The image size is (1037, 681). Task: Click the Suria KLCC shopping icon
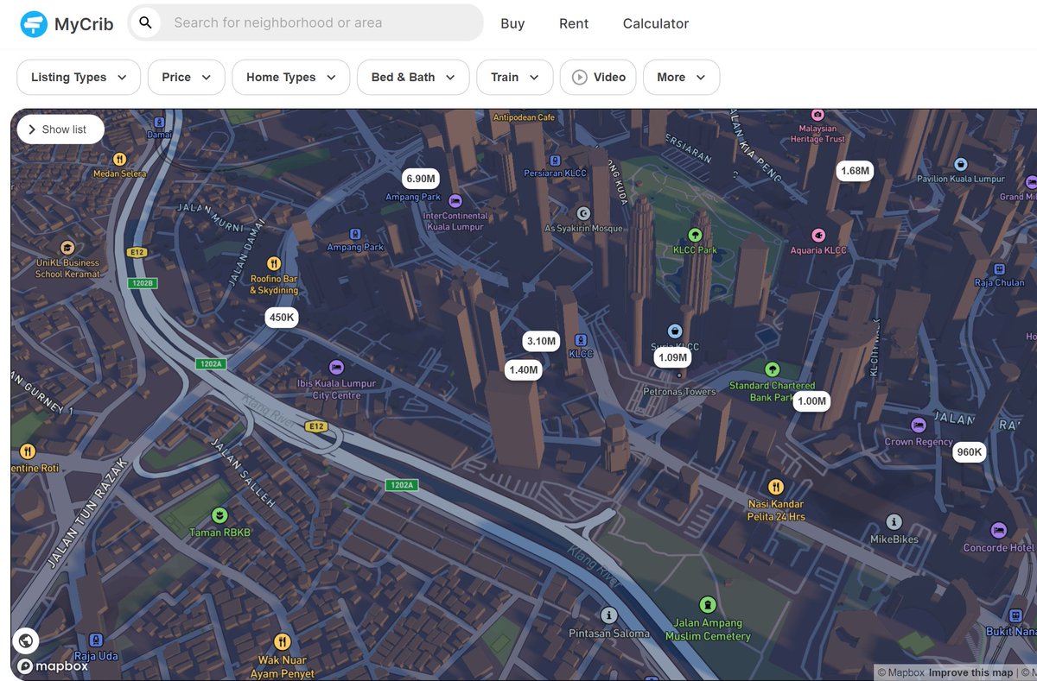675,331
